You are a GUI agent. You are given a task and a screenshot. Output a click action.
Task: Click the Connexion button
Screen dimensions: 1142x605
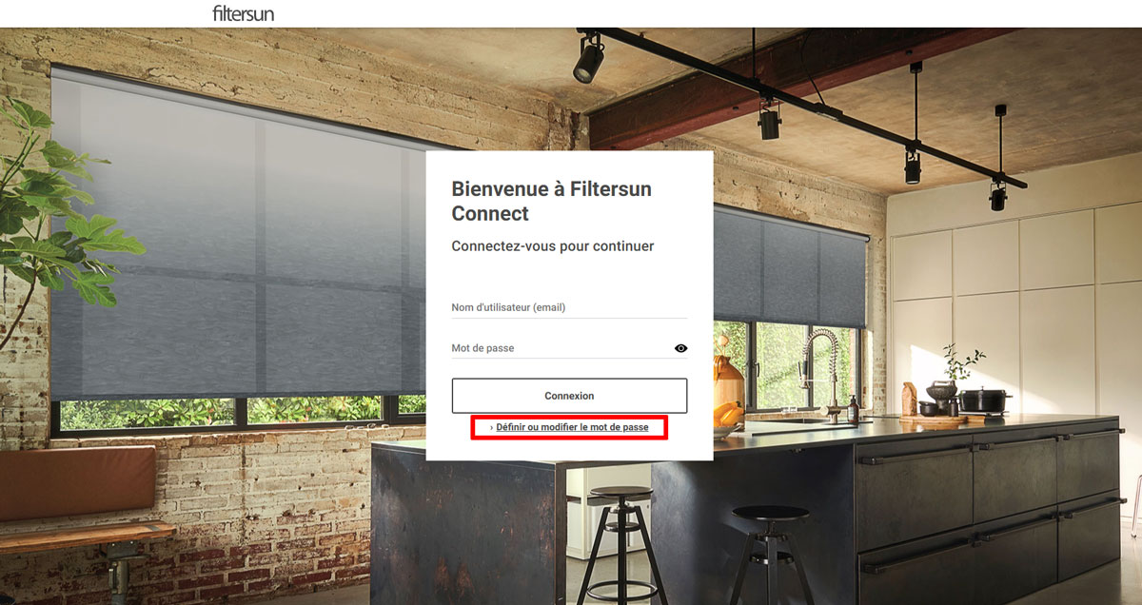569,396
